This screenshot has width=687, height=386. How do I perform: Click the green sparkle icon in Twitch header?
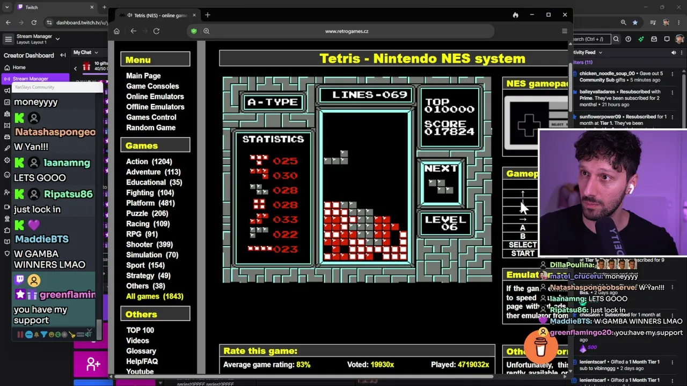[x=641, y=39]
